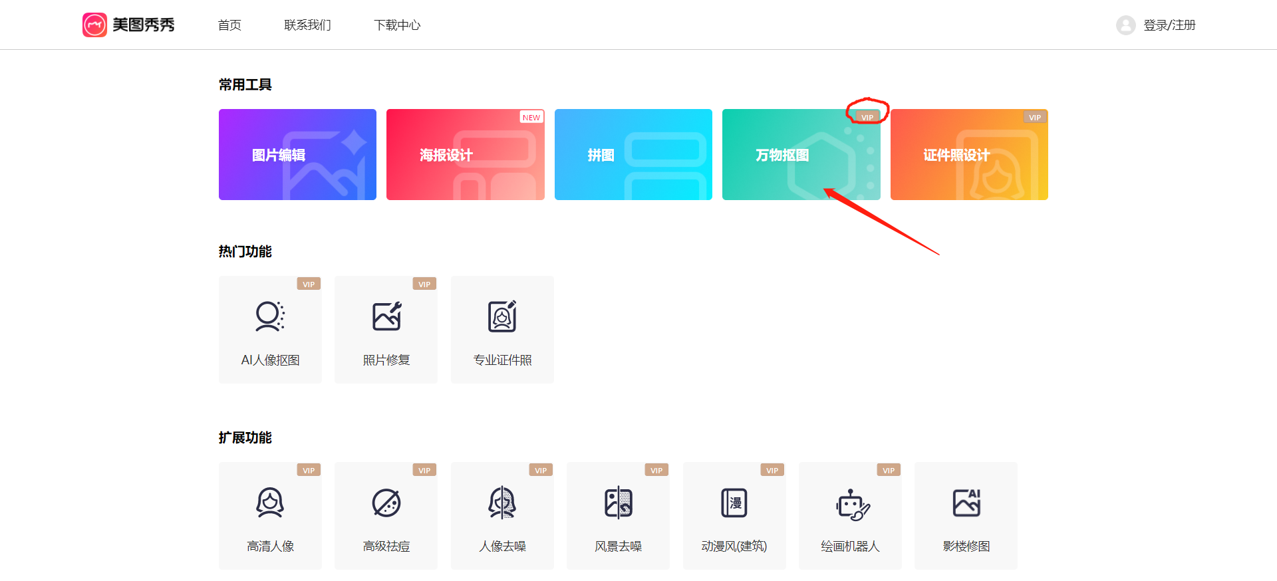Screen dimensions: 1277x581
Task: Navigate to 下载中心 download center
Action: 397,25
